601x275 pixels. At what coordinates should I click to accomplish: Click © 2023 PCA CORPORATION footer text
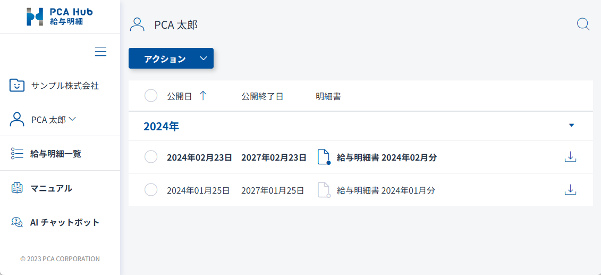[60, 259]
